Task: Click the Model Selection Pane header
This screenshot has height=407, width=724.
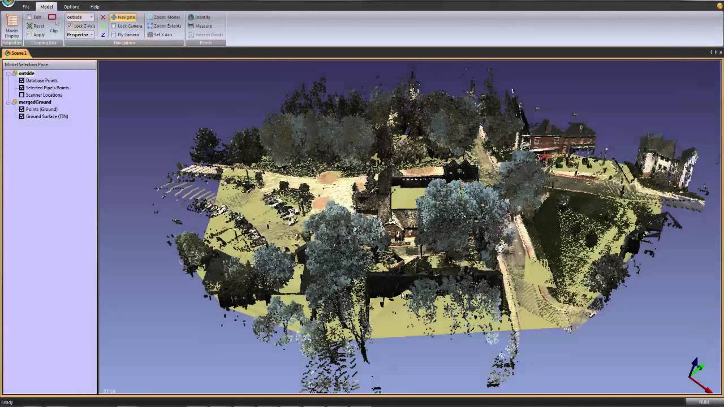Action: click(x=50, y=64)
